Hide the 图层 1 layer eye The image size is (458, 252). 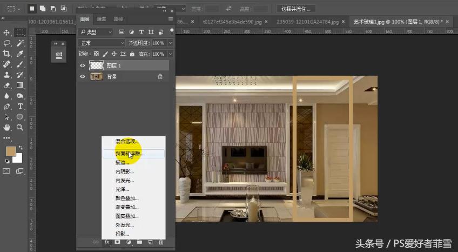83,65
